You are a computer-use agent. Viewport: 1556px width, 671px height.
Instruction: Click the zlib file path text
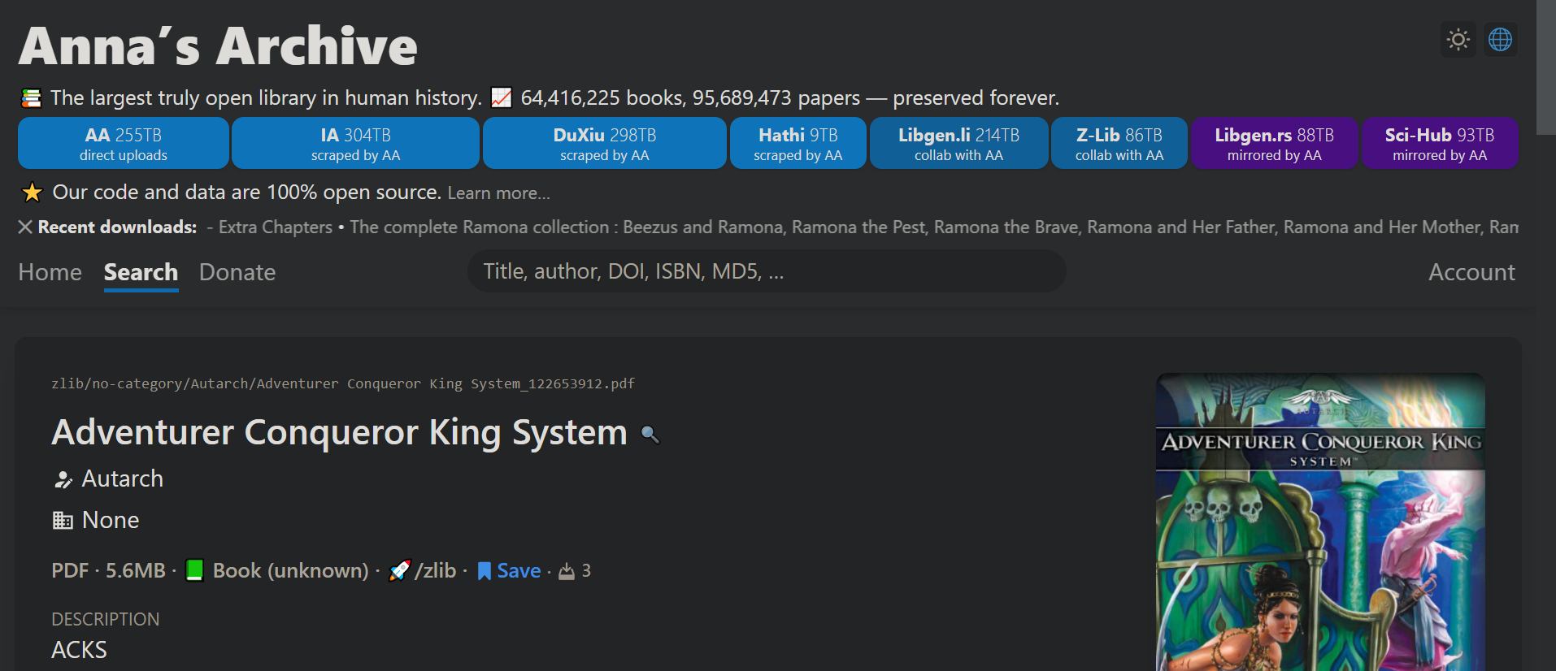tap(343, 383)
